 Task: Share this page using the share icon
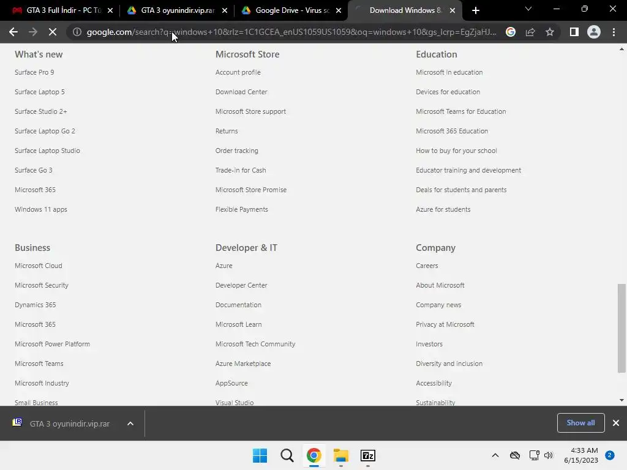click(530, 32)
